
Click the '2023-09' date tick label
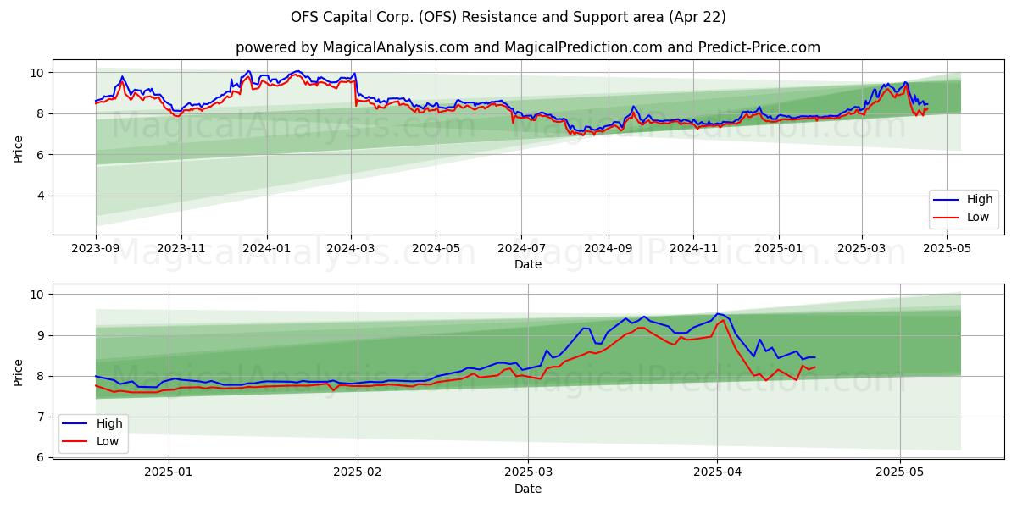(x=96, y=249)
